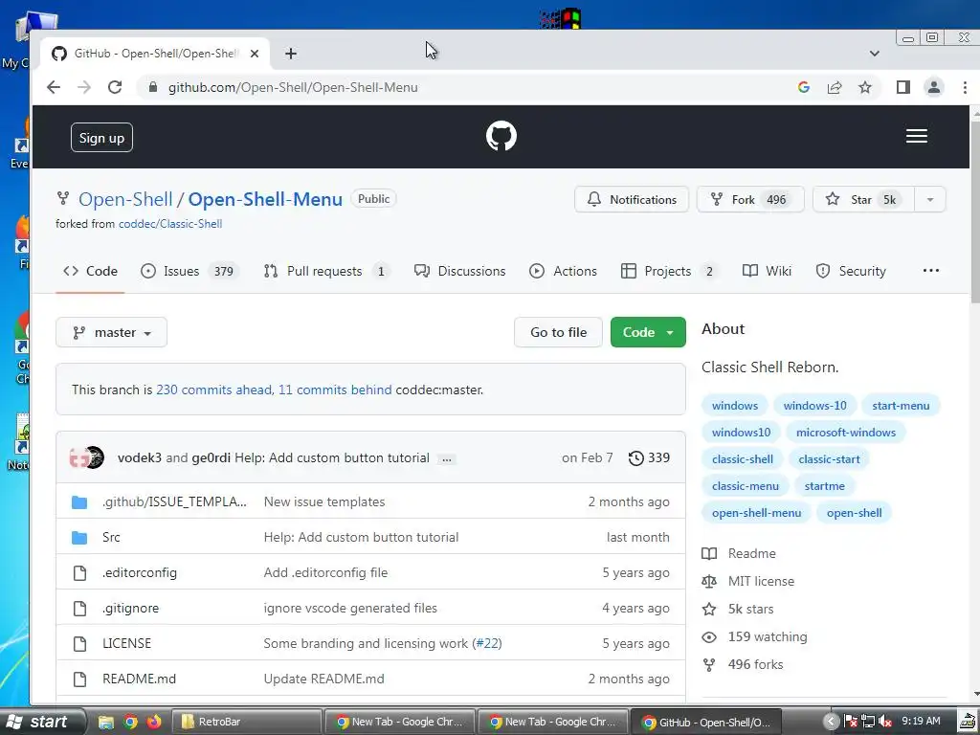Show hidden tray icons arrow
Image resolution: width=980 pixels, height=735 pixels.
(x=831, y=722)
